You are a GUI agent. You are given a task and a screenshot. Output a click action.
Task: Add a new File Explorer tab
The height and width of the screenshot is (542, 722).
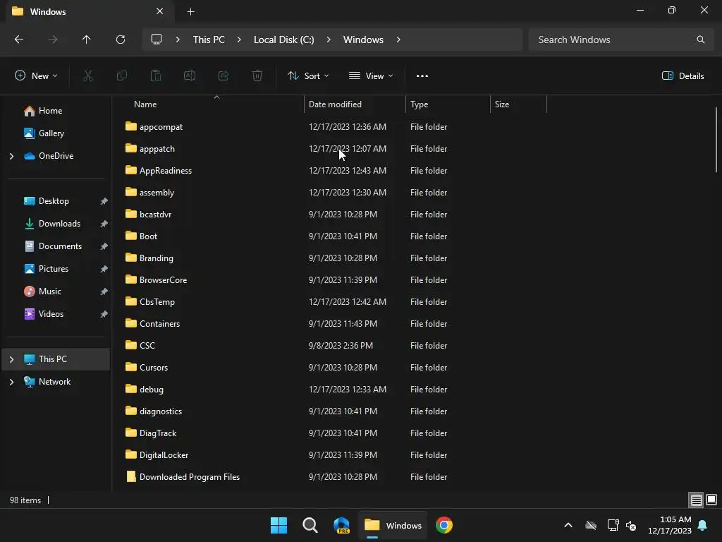[x=190, y=12]
